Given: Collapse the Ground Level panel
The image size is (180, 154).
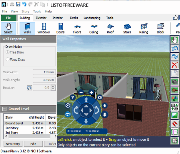Looking at the screenshot, I should click(4, 109).
